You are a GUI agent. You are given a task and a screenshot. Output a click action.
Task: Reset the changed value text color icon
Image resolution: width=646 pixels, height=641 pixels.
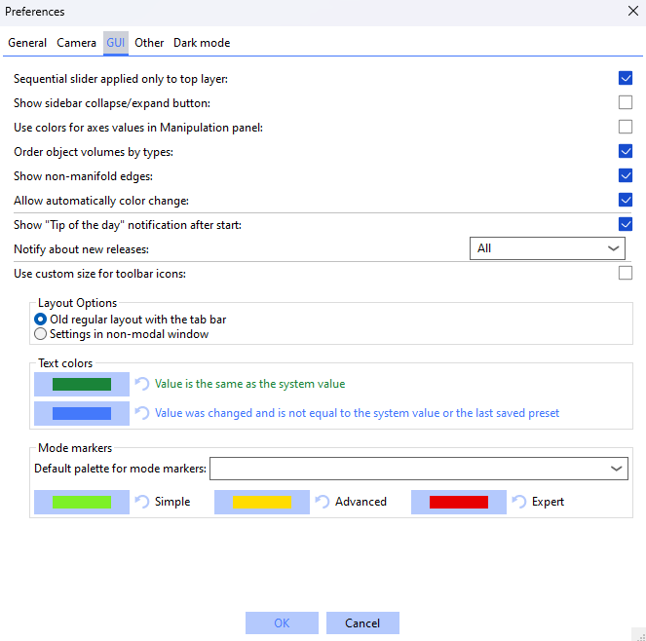point(142,413)
